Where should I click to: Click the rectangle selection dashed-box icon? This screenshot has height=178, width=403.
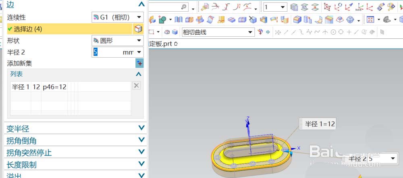click(x=152, y=32)
